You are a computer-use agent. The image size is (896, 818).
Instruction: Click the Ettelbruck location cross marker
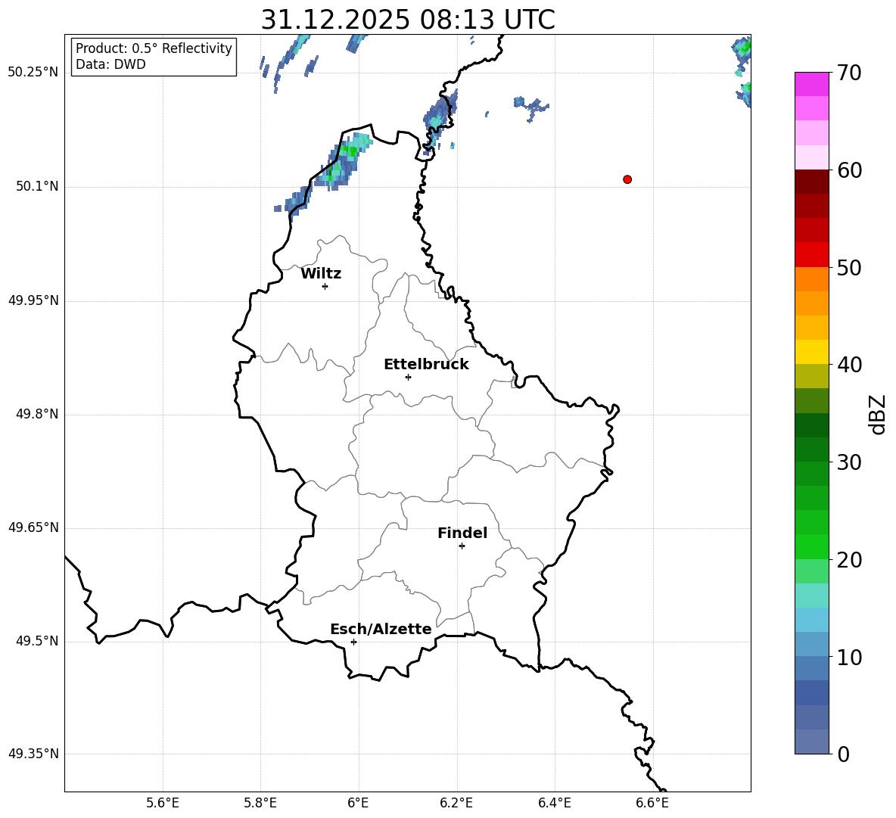[408, 377]
